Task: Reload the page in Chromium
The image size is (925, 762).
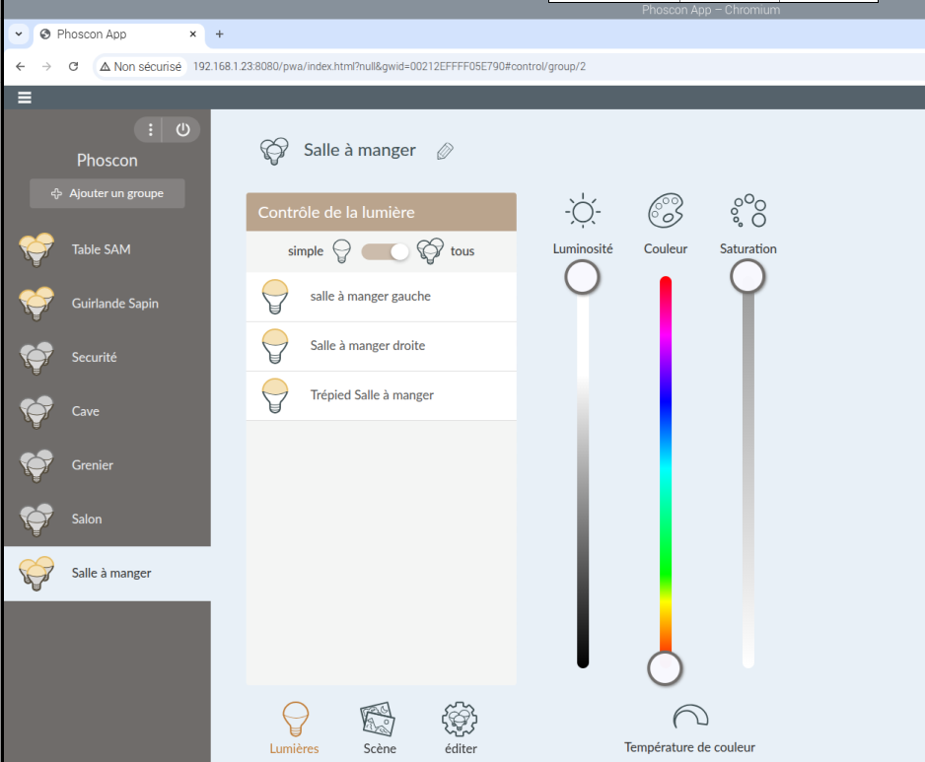Action: point(73,67)
